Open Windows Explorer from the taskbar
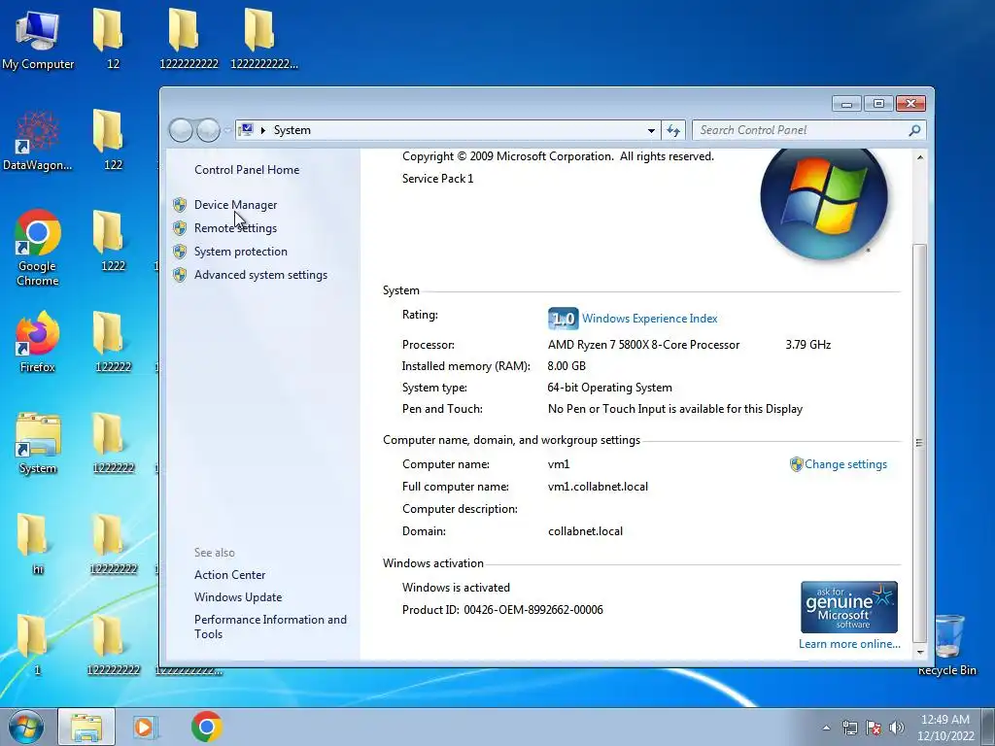The height and width of the screenshot is (746, 995). pos(86,727)
